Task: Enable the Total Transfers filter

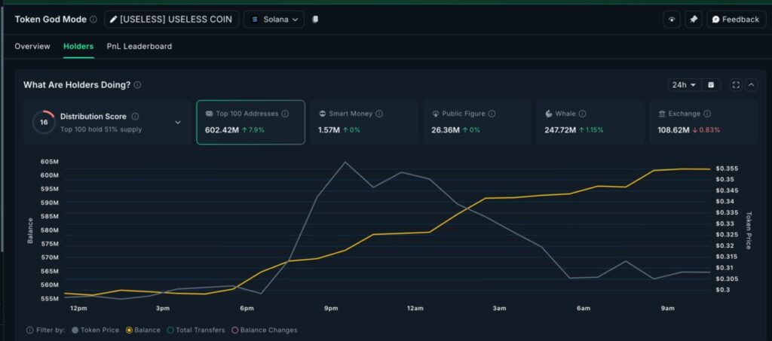Action: pos(196,330)
